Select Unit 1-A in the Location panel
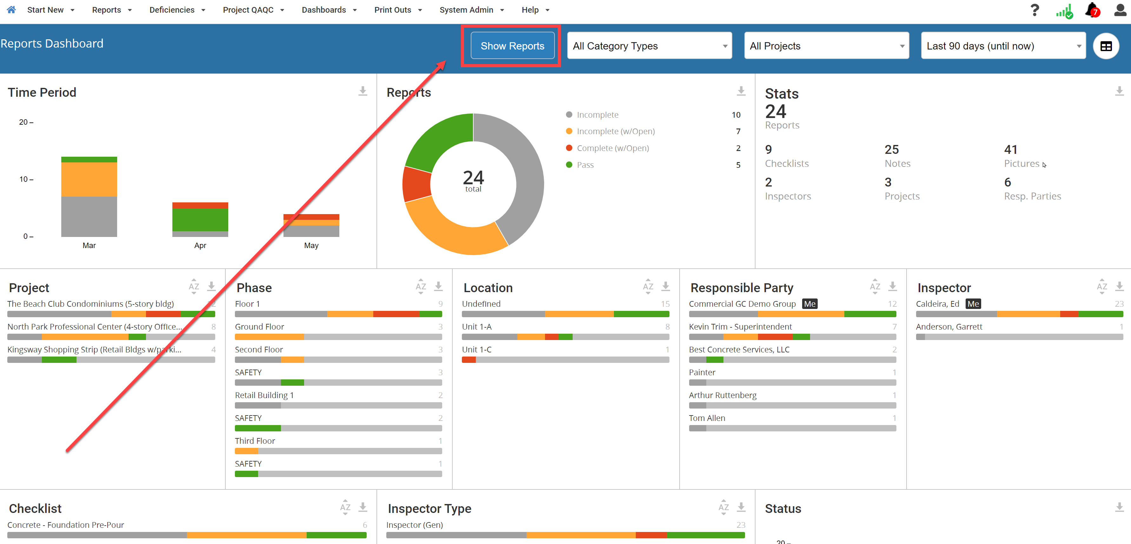 click(477, 326)
